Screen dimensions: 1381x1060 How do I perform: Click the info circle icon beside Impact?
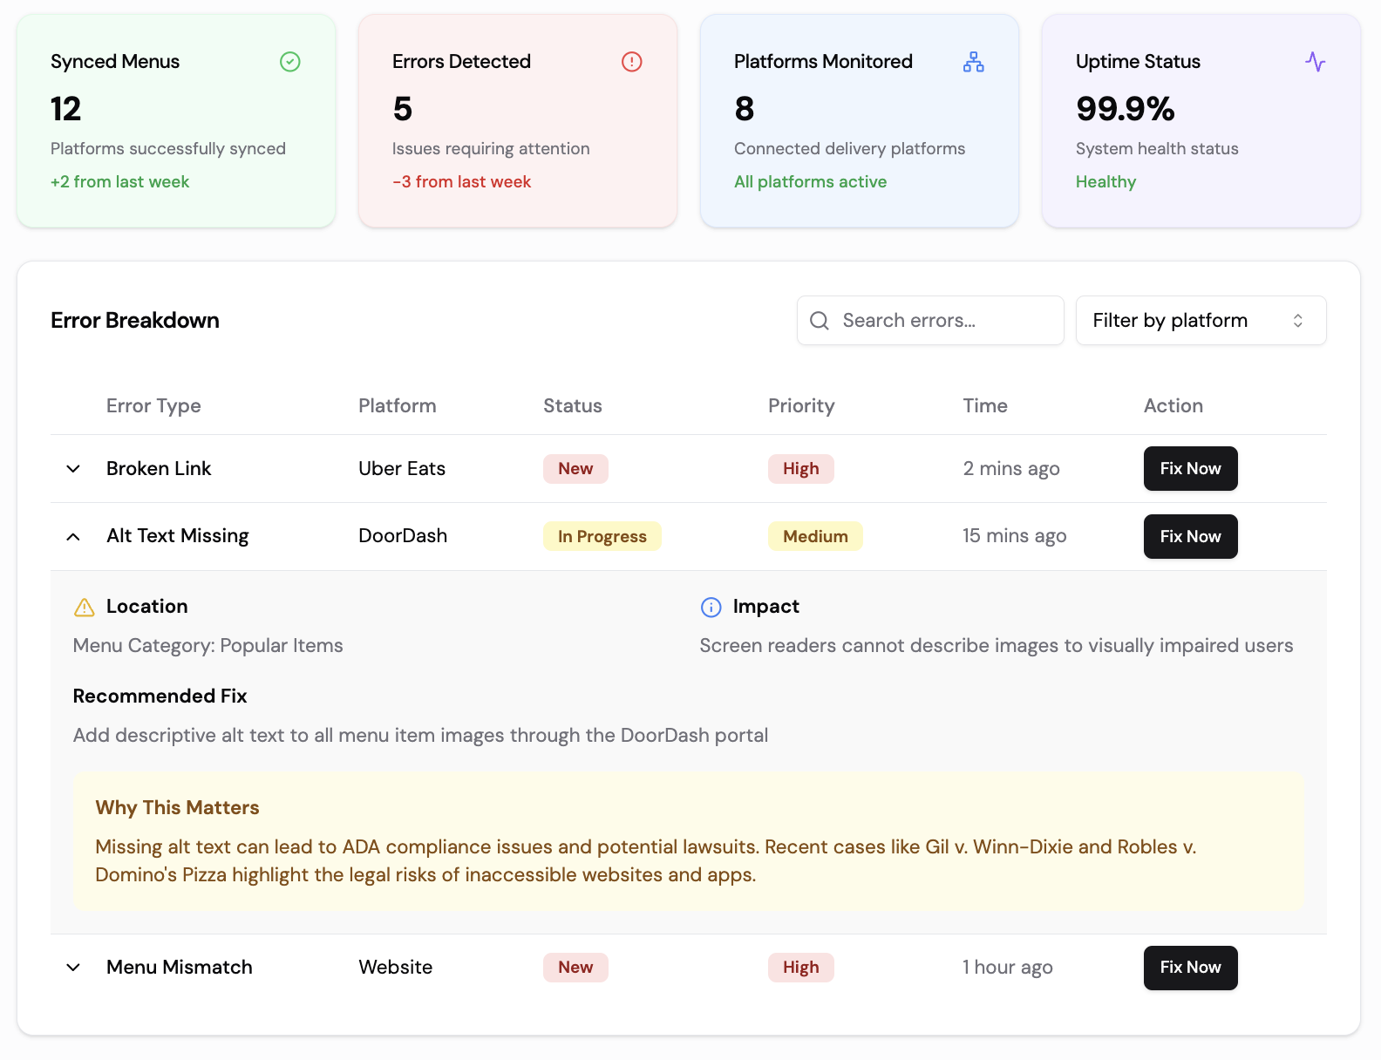[x=711, y=607]
